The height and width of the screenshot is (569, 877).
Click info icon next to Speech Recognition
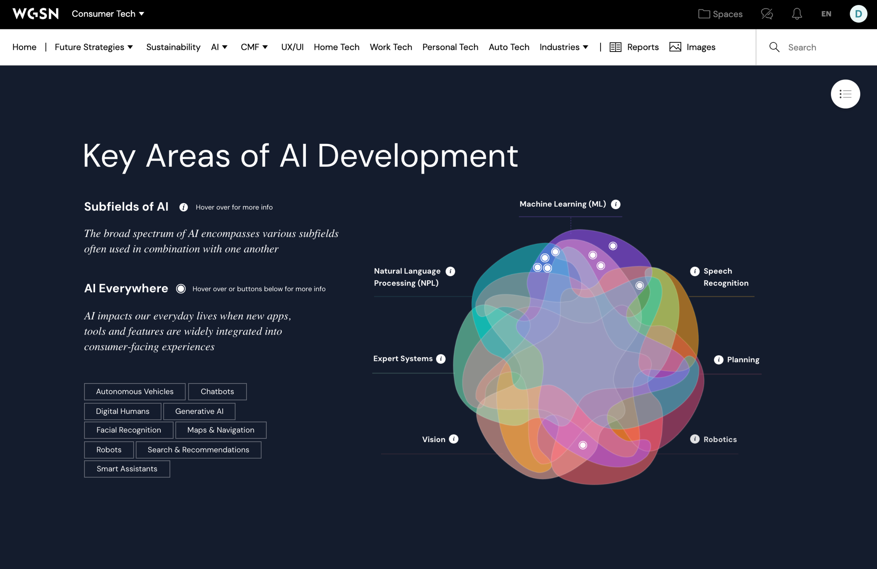click(695, 271)
